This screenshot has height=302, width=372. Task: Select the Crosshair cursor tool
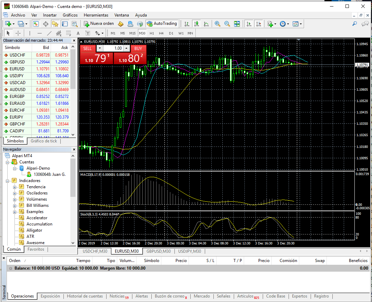pos(18,33)
